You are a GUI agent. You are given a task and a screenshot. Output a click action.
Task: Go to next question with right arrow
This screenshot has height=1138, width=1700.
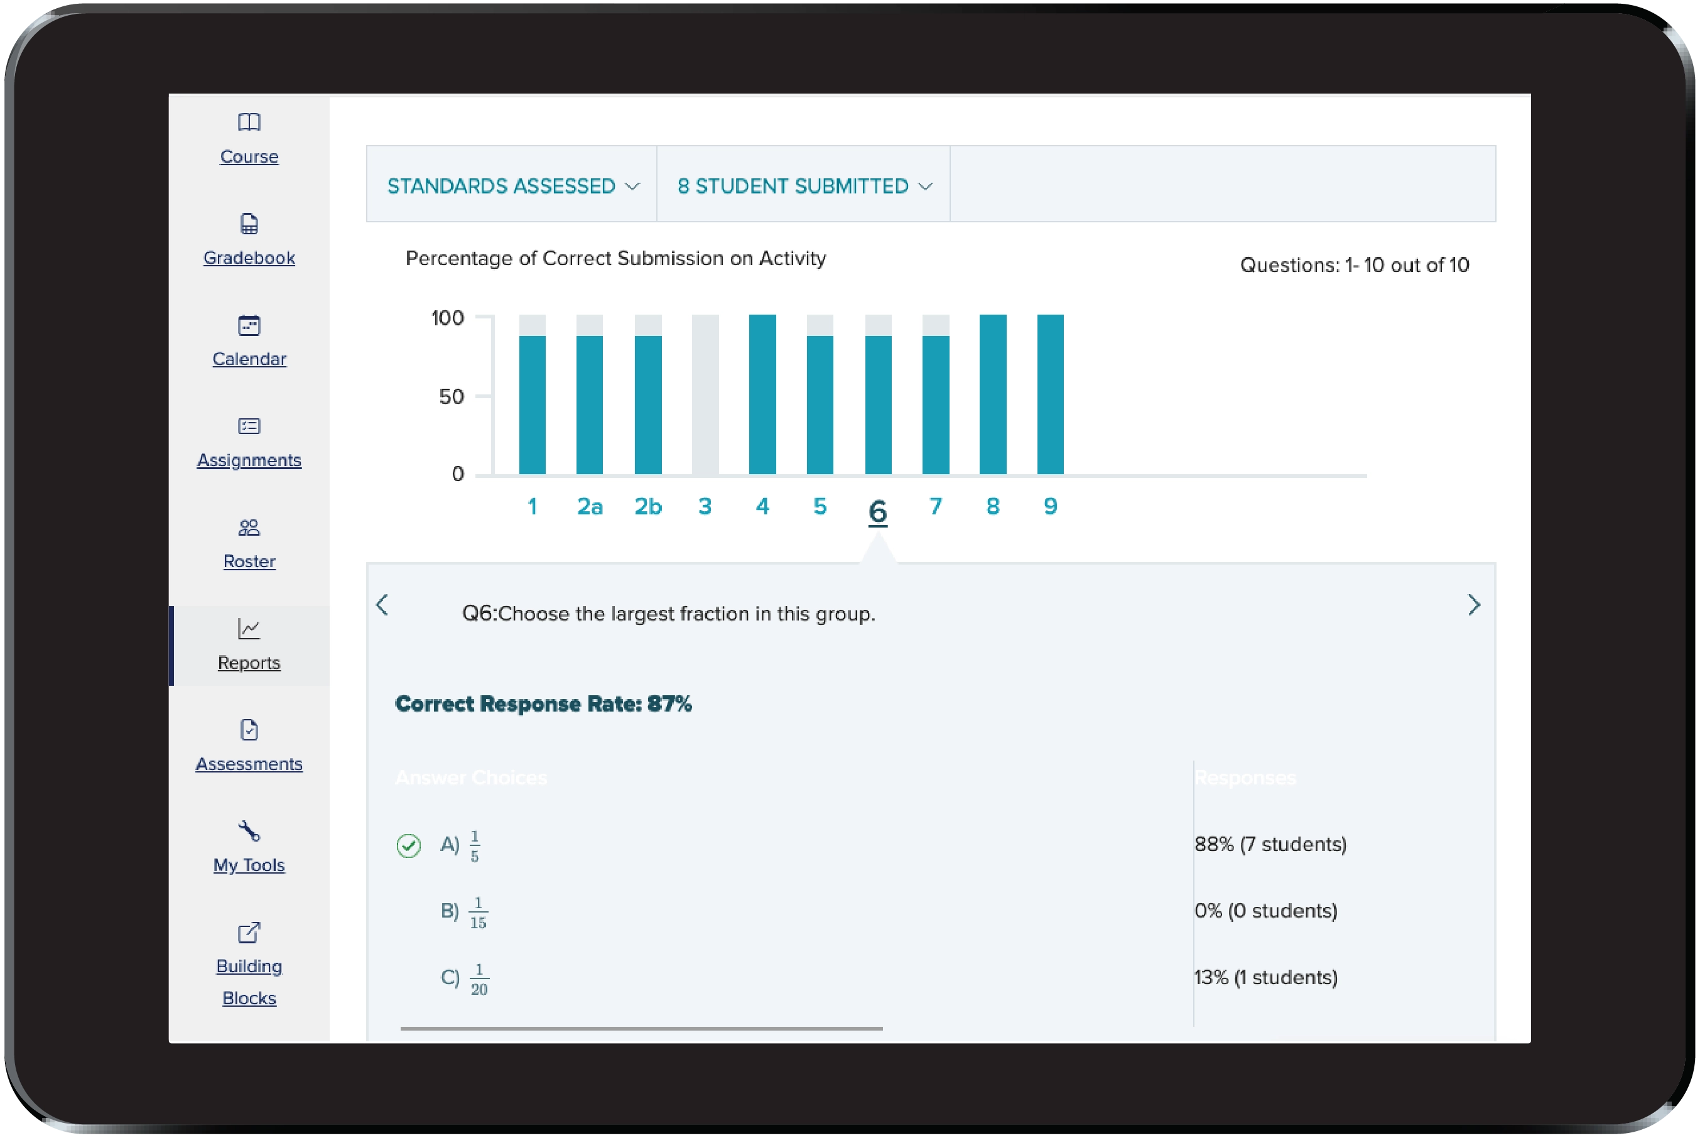click(x=1474, y=605)
